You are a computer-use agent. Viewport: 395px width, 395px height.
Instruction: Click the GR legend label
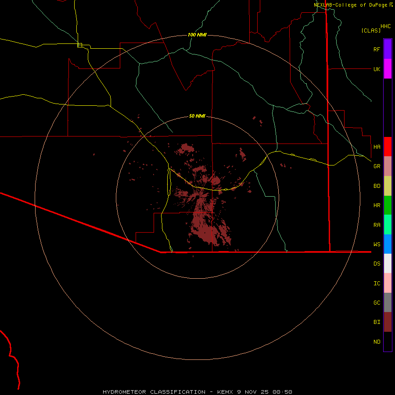pyautogui.click(x=377, y=166)
